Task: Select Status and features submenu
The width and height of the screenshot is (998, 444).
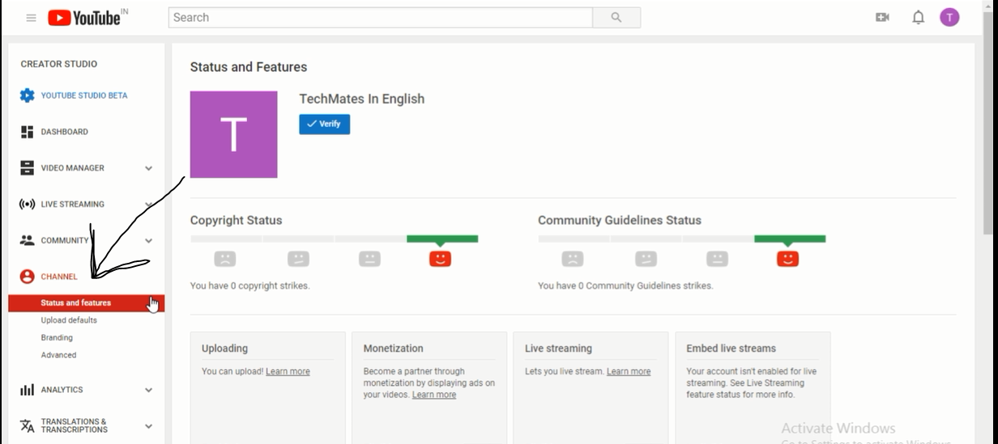Action: tap(87, 303)
